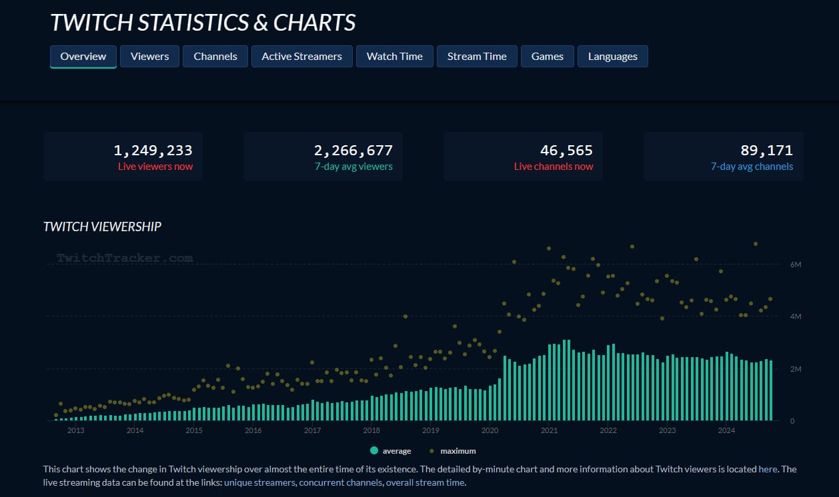Click the '7-day avg channels' label
The image size is (839, 497).
(752, 167)
